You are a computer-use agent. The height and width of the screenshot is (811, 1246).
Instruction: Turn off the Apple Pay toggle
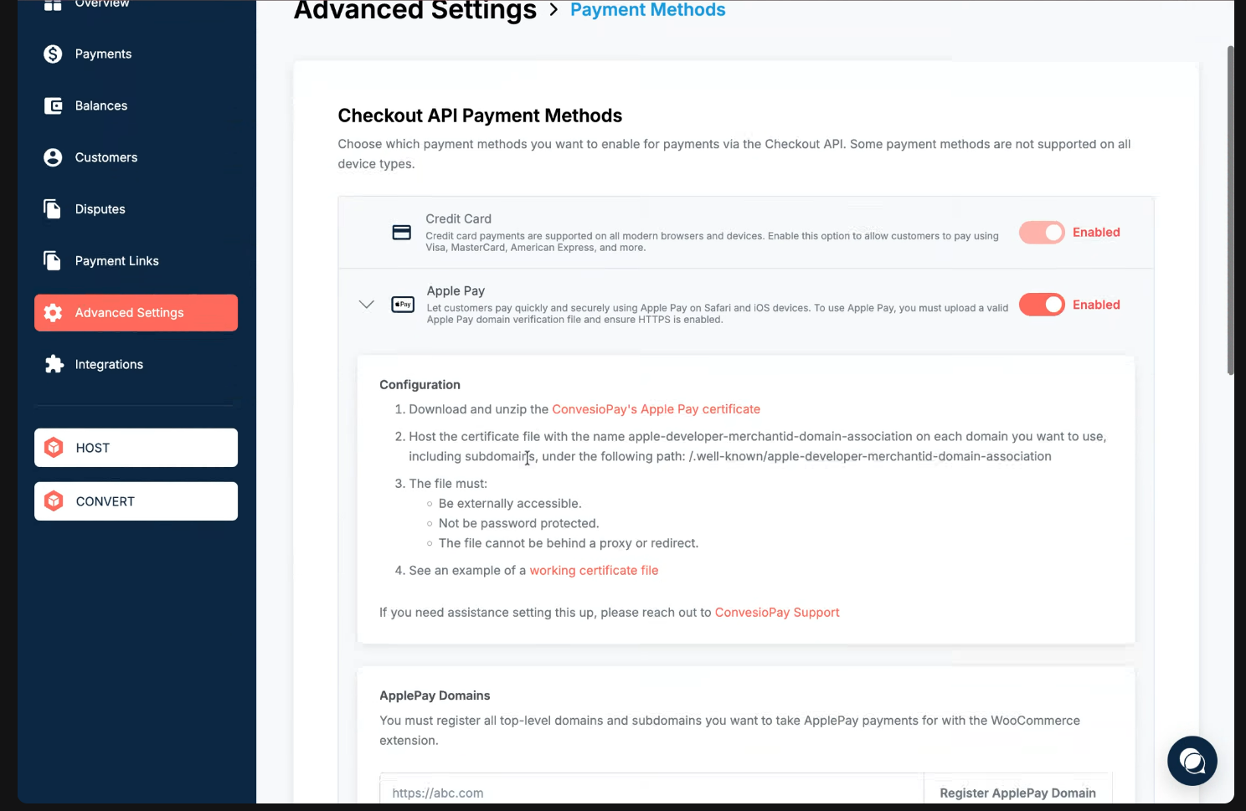coord(1041,305)
